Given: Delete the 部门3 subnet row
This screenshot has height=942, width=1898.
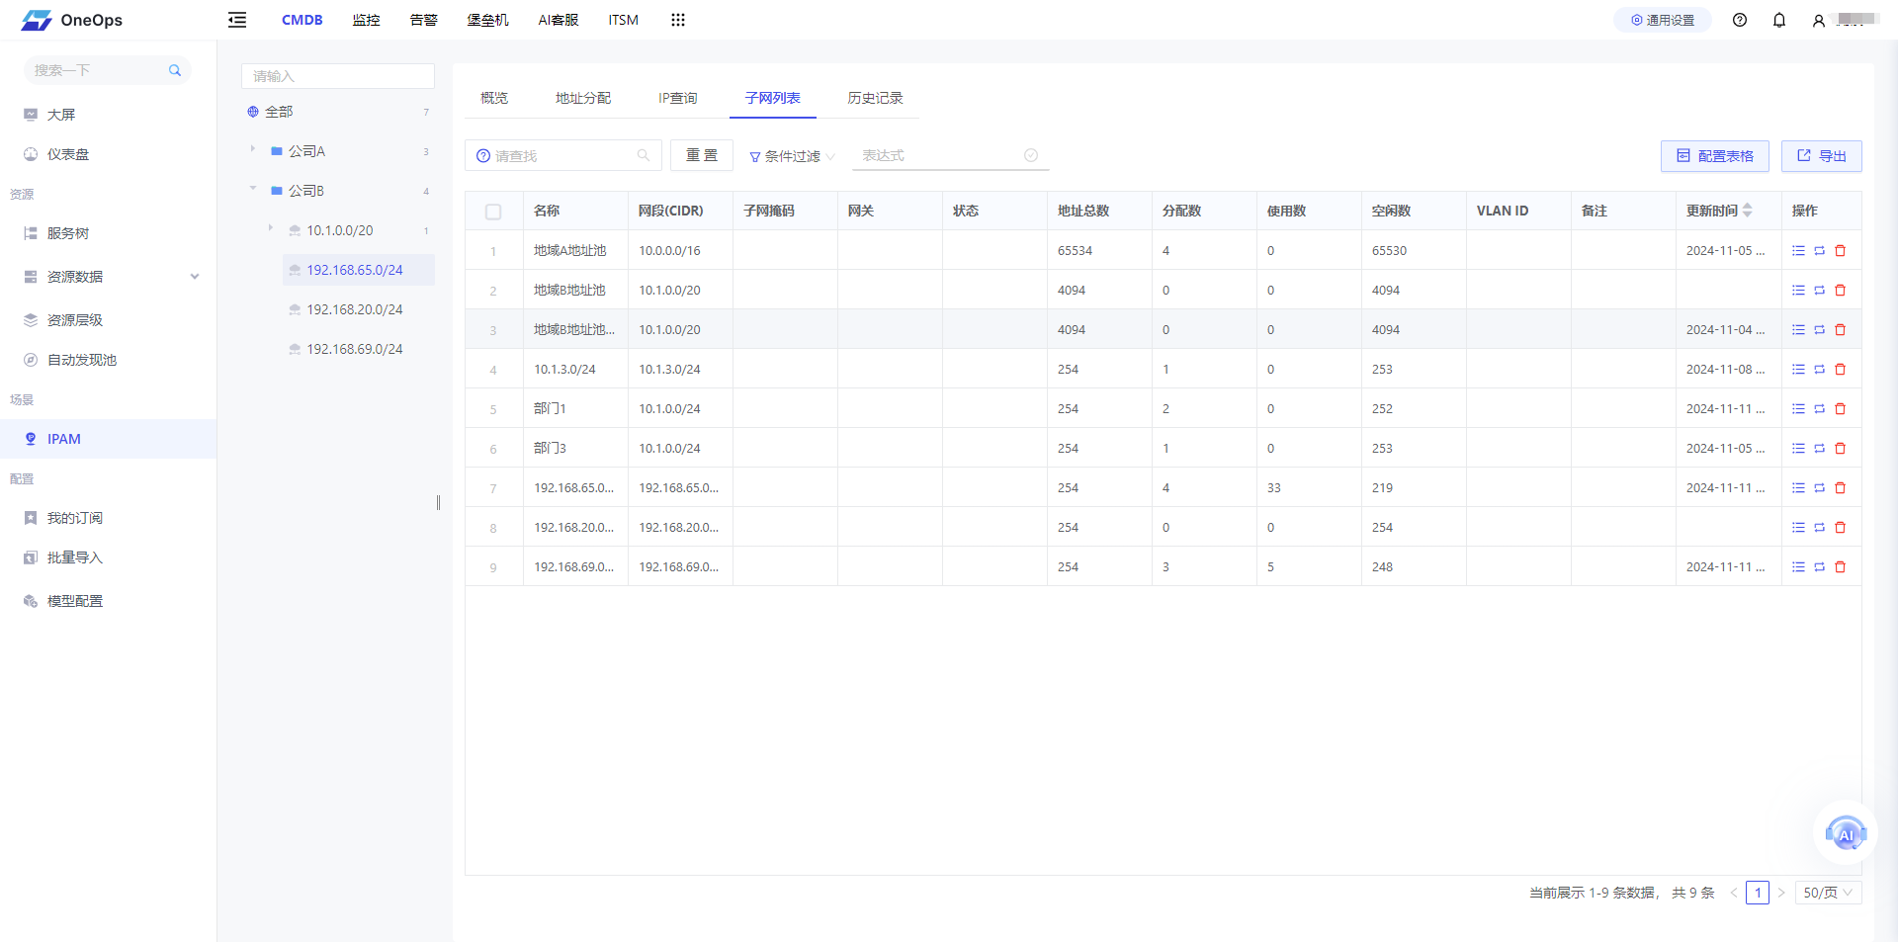Looking at the screenshot, I should point(1840,449).
